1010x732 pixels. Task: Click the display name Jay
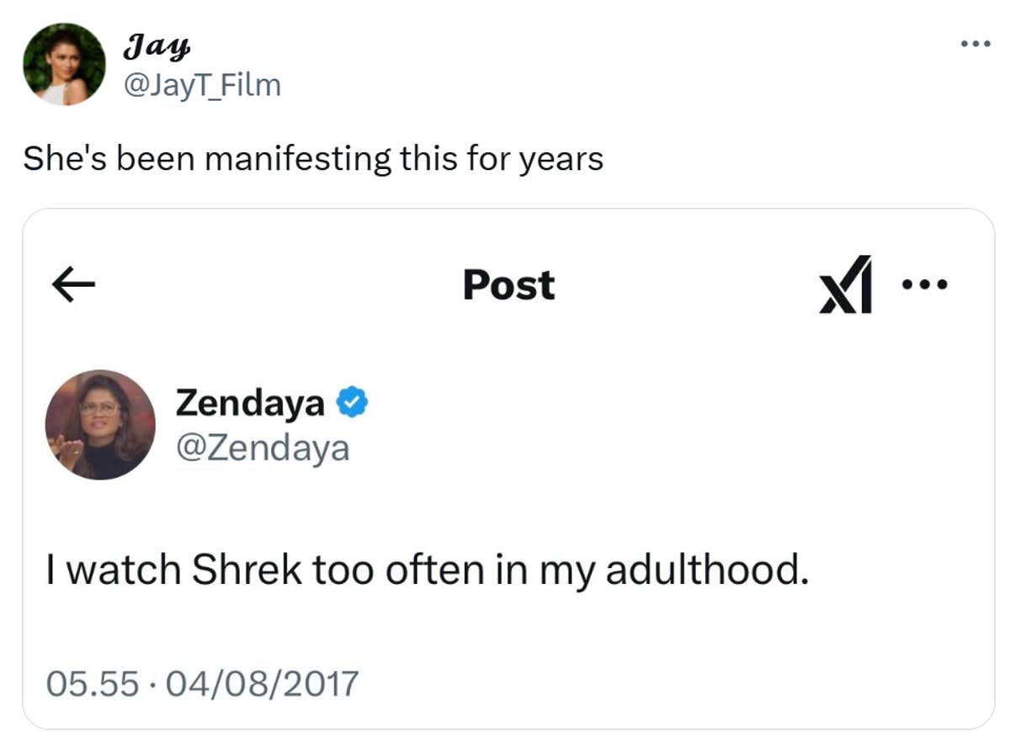point(157,47)
